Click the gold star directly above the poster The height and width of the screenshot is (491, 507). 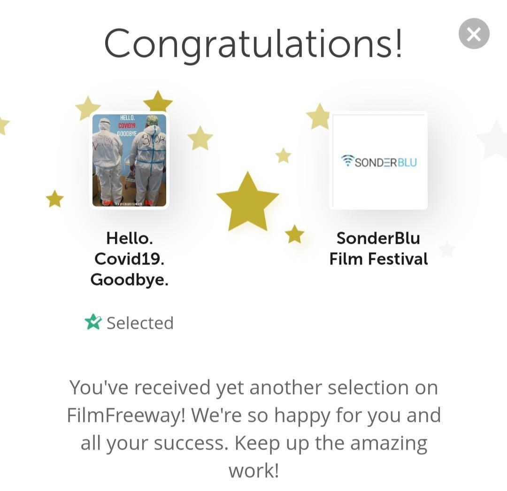click(x=158, y=101)
